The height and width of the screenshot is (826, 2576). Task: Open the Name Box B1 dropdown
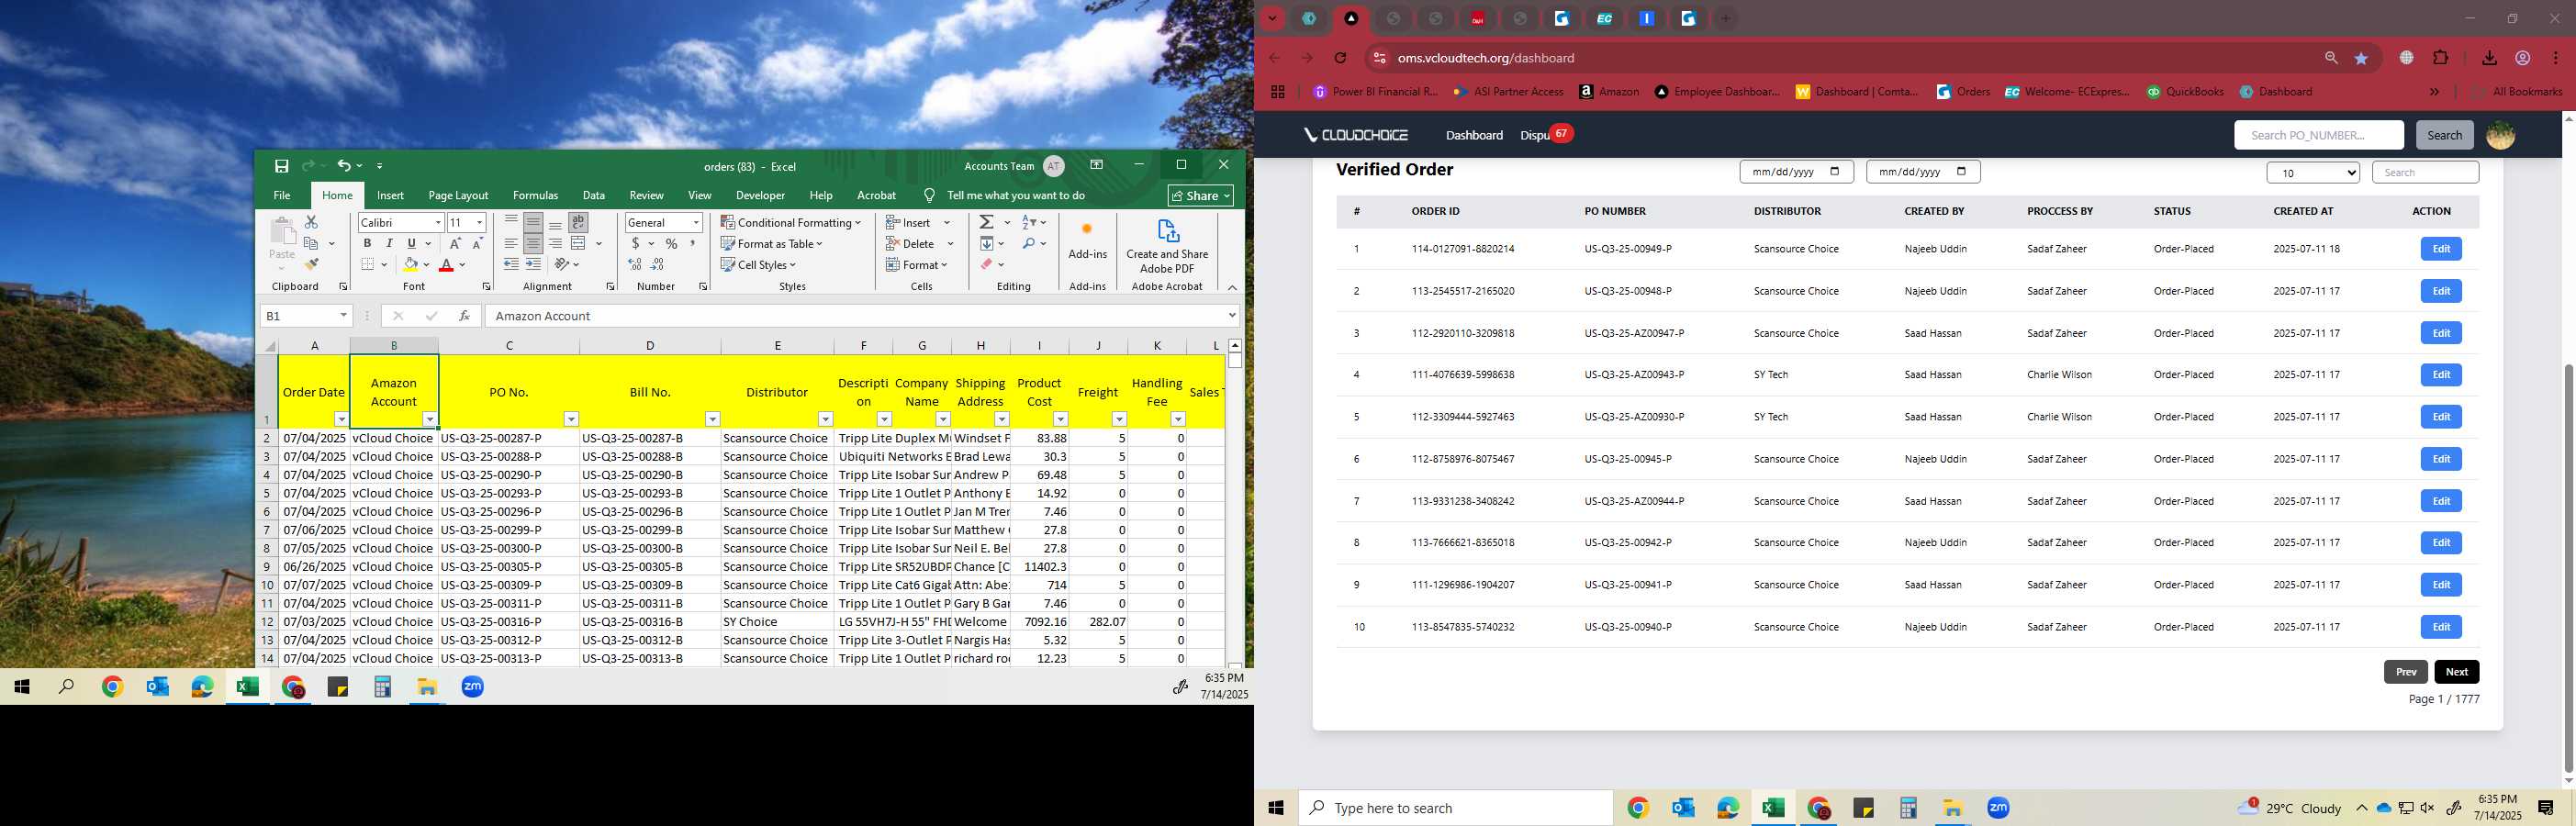click(x=343, y=316)
